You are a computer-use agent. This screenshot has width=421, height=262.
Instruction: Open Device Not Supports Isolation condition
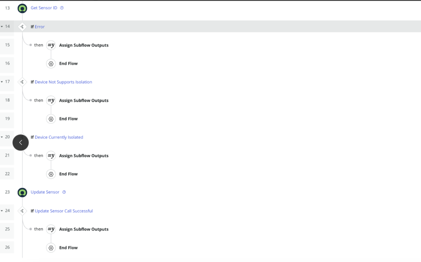(x=63, y=82)
